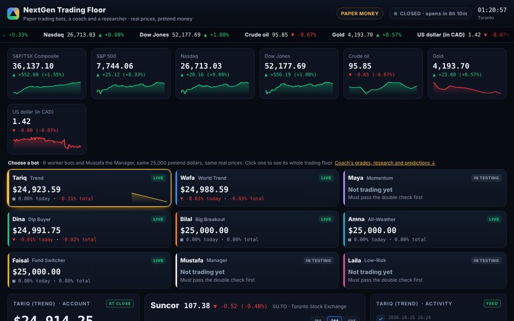Click the LIVE badge on Faisal card

click(x=158, y=261)
